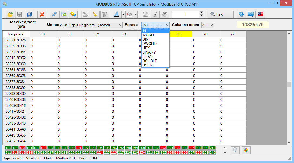The height and width of the screenshot is (163, 294).
Task: Toggle slave ID 240
Action: pyautogui.click(x=213, y=152)
